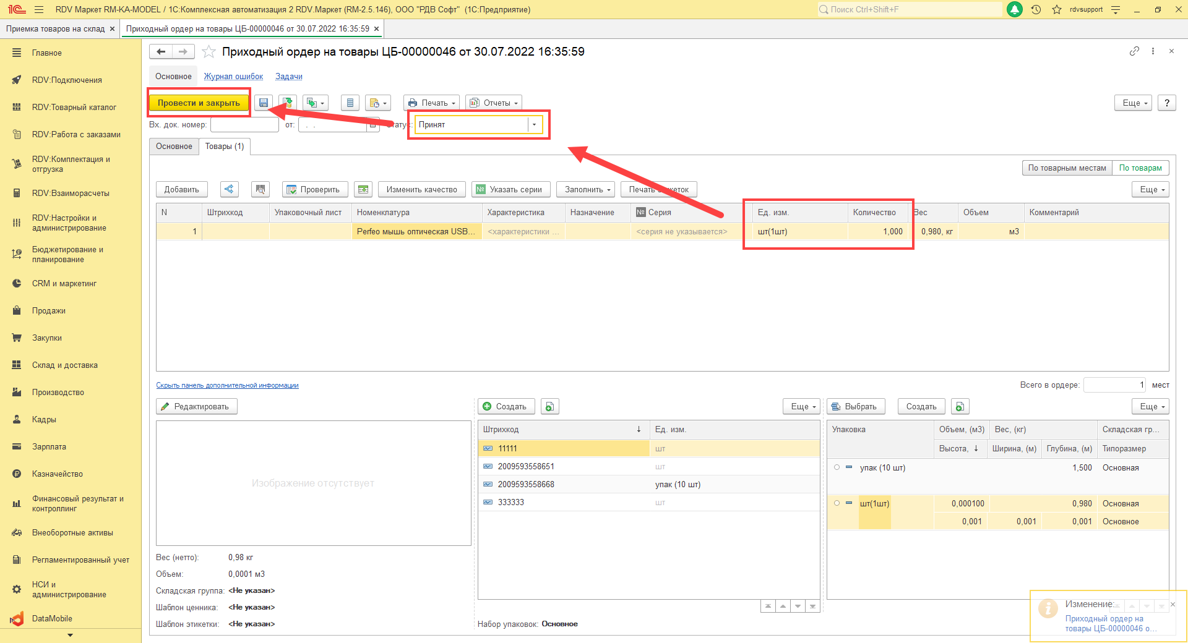Click the save document diskette icon
The height and width of the screenshot is (643, 1188).
pyautogui.click(x=264, y=103)
